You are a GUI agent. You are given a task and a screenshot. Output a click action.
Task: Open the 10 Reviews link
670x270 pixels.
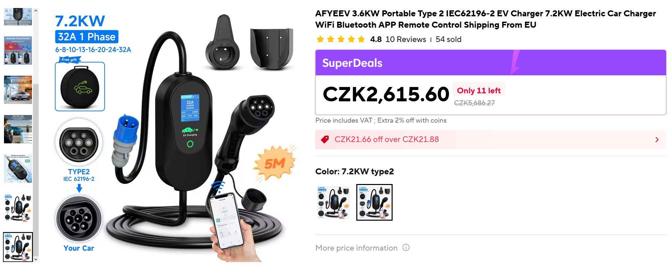pyautogui.click(x=406, y=39)
